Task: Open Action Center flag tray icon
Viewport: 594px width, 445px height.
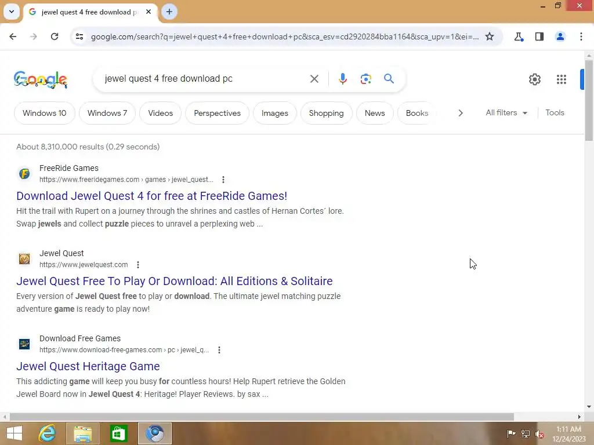Action: (511, 433)
